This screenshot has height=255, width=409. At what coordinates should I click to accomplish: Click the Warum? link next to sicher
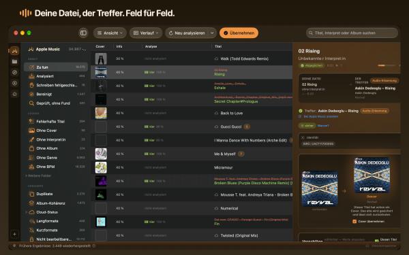pos(323,126)
